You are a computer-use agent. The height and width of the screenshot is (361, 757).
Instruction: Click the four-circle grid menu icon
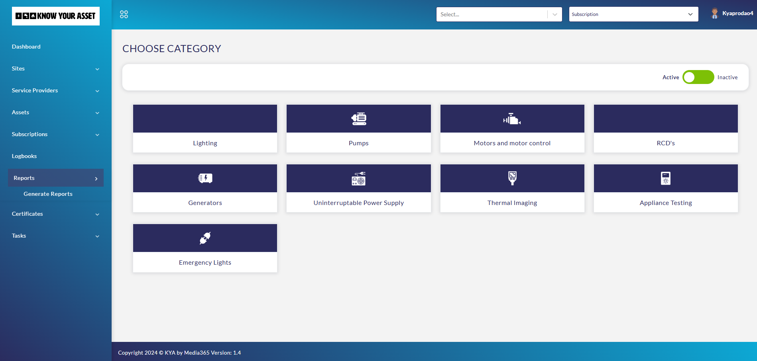pos(124,14)
